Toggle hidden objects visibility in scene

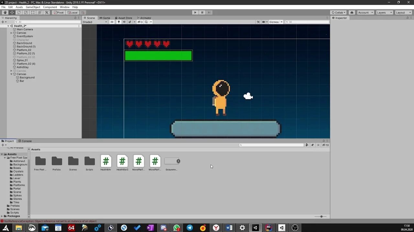click(140, 22)
